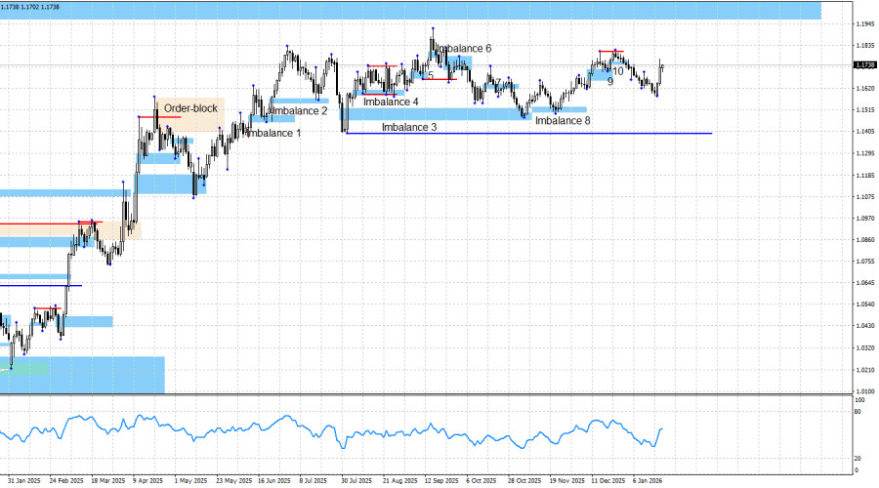Image resolution: width=879 pixels, height=488 pixels.
Task: Click the 1.0860 price axis value
Action: [865, 240]
